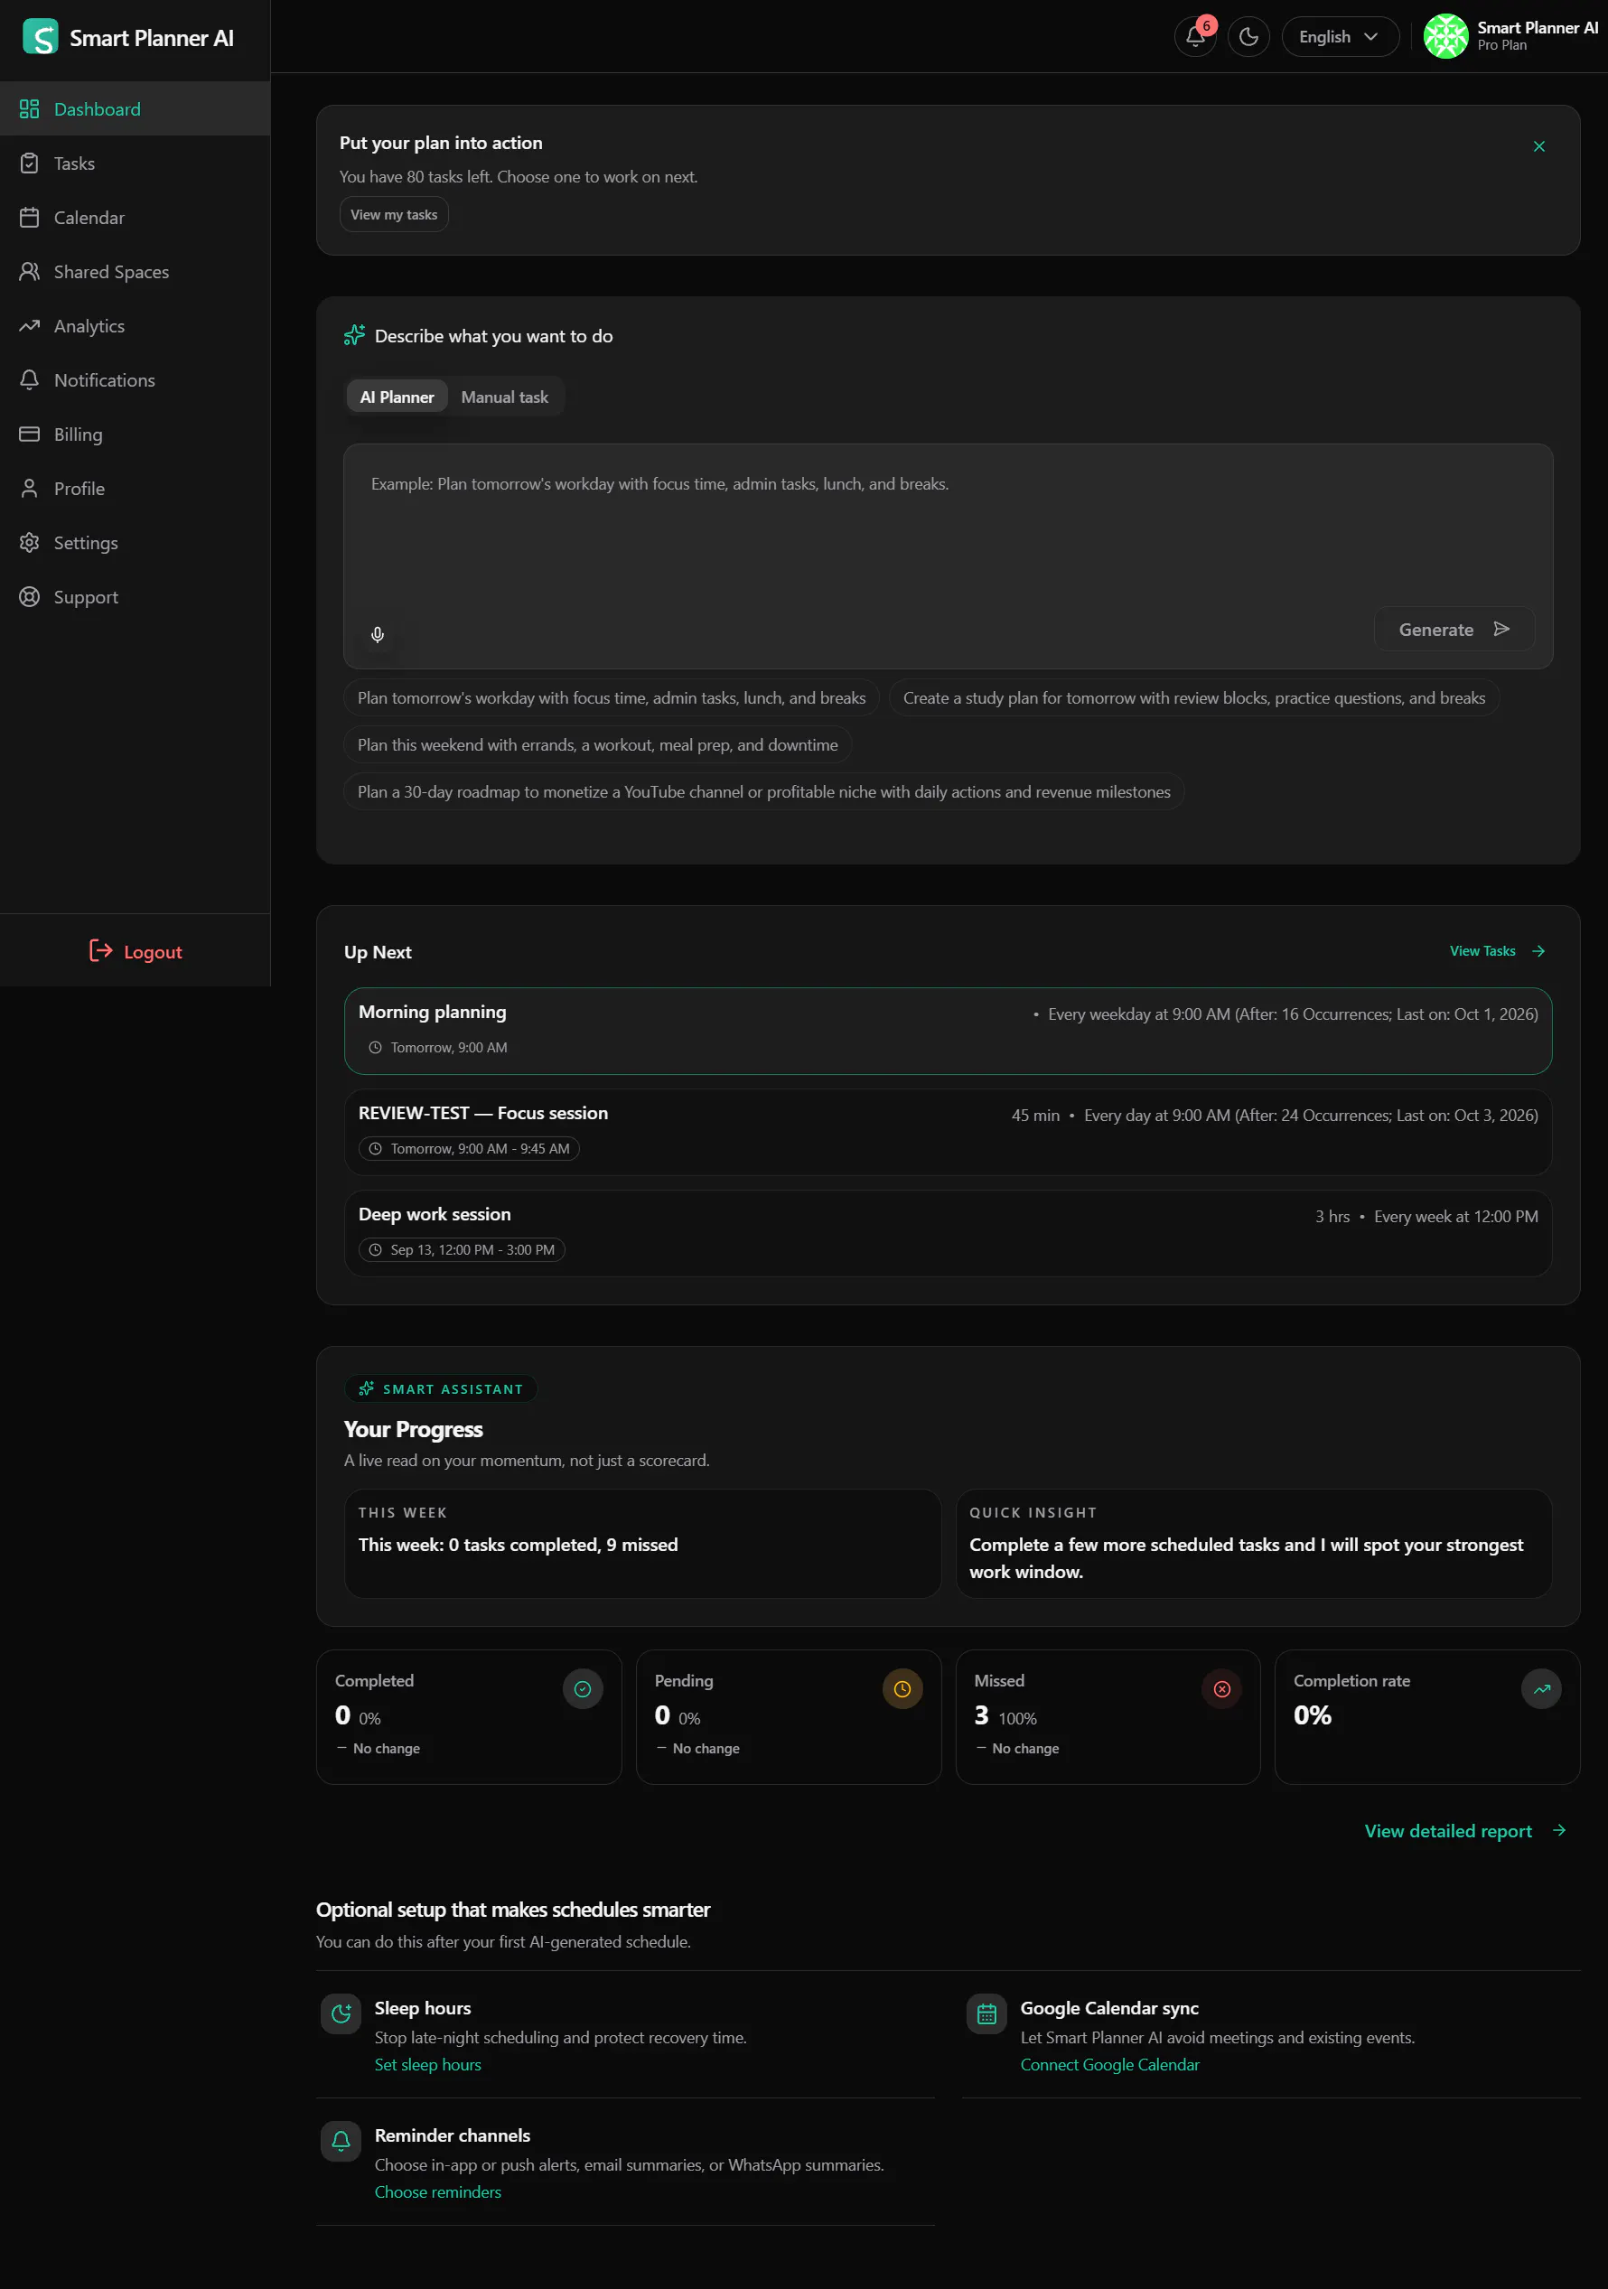The image size is (1608, 2289).
Task: Click Connect Google Calendar link
Action: click(x=1109, y=2065)
